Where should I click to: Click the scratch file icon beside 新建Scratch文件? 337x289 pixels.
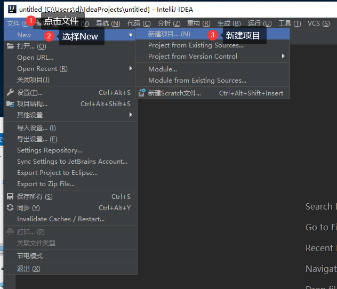point(142,93)
